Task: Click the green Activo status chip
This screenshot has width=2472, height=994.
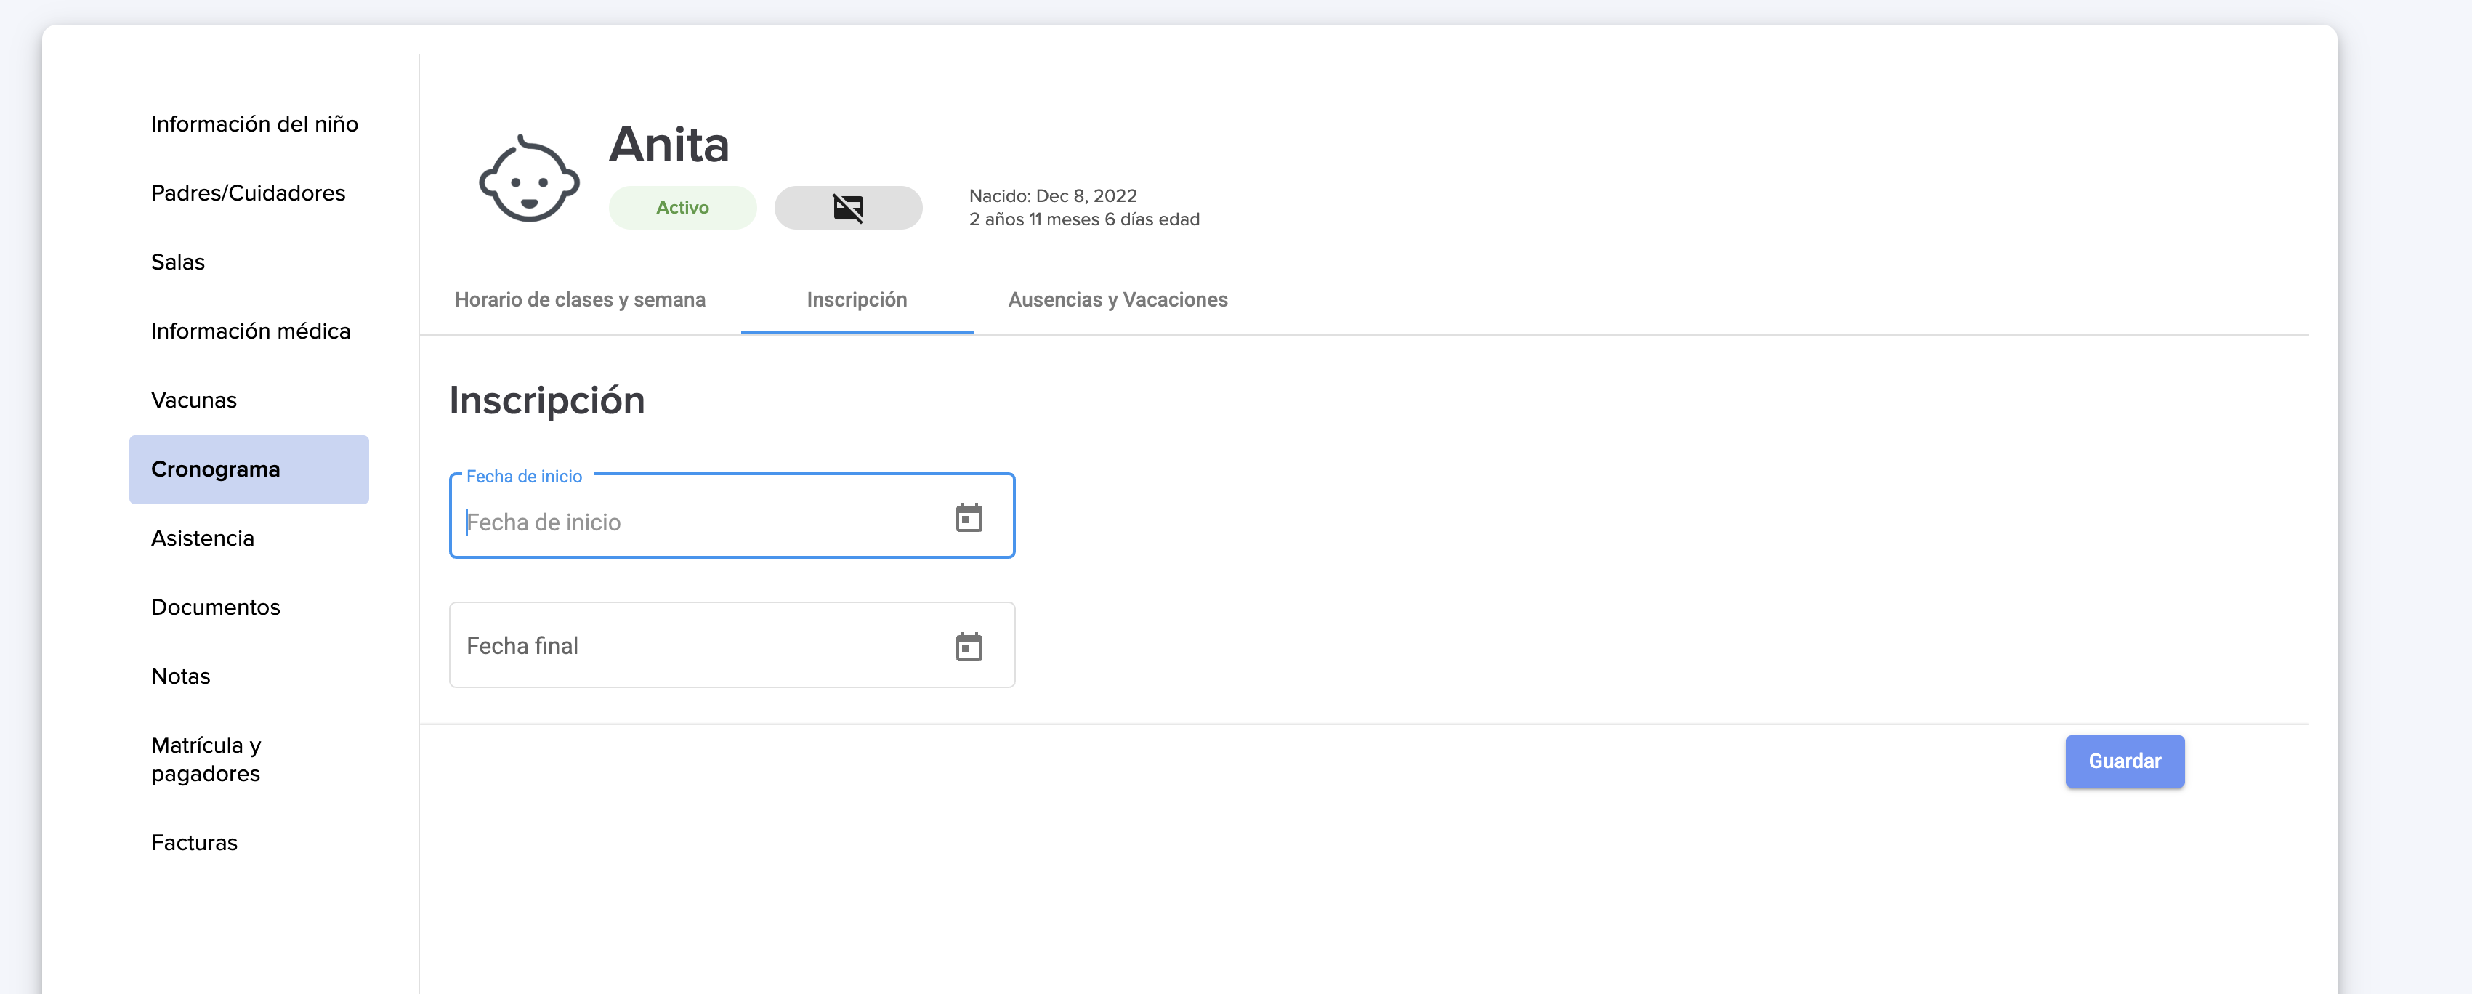Action: point(682,209)
